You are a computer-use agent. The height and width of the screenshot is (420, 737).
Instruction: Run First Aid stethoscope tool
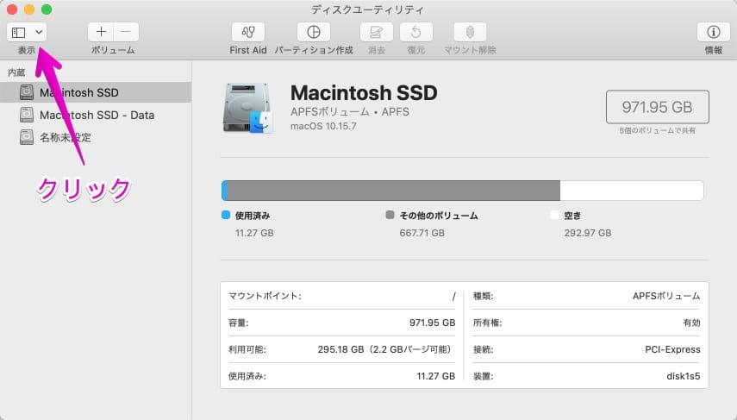point(247,32)
